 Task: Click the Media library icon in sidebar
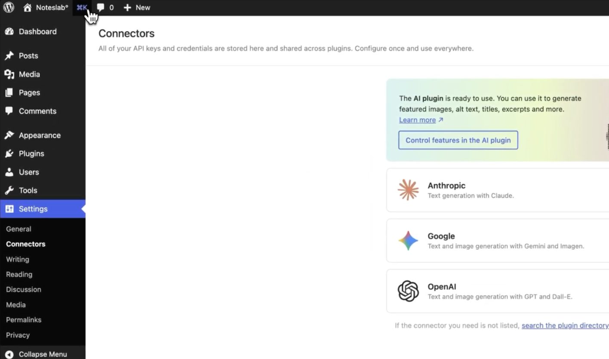click(9, 74)
